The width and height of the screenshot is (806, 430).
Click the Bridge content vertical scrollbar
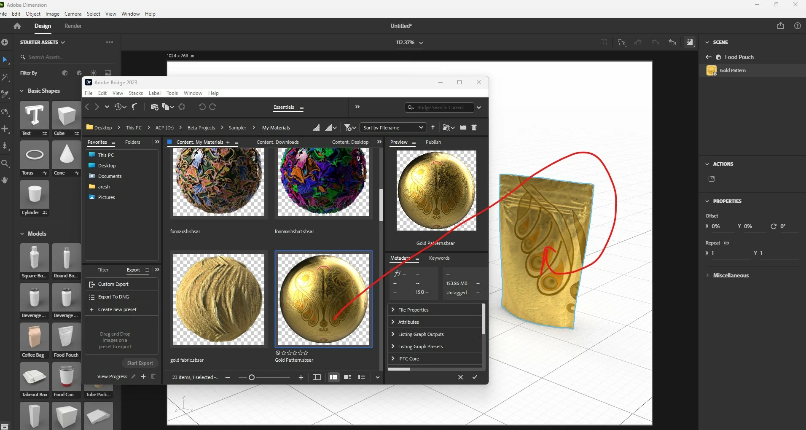tap(381, 204)
